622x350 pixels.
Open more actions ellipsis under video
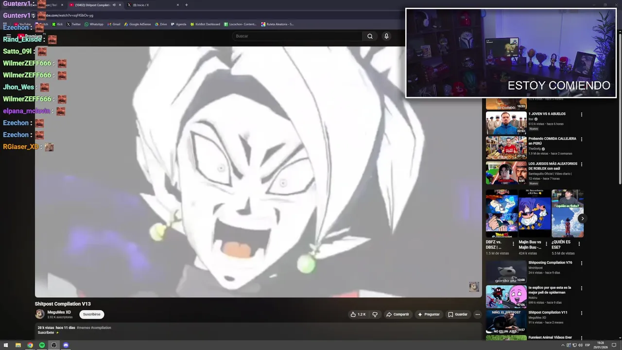[x=477, y=315]
